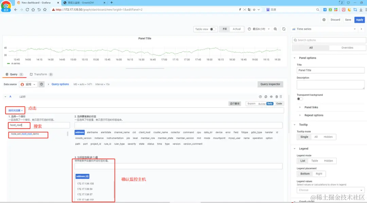Duplicate query A
Screen dimensions: 367x203
click(x=266, y=97)
